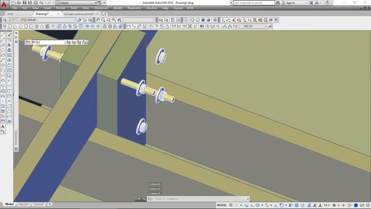Viewport: 371px width, 209px height.
Task: Switch to the Layout2 tab
Action: (38, 204)
